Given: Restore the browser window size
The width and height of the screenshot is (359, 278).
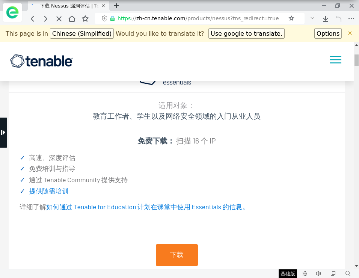Looking at the screenshot, I should (x=338, y=6).
